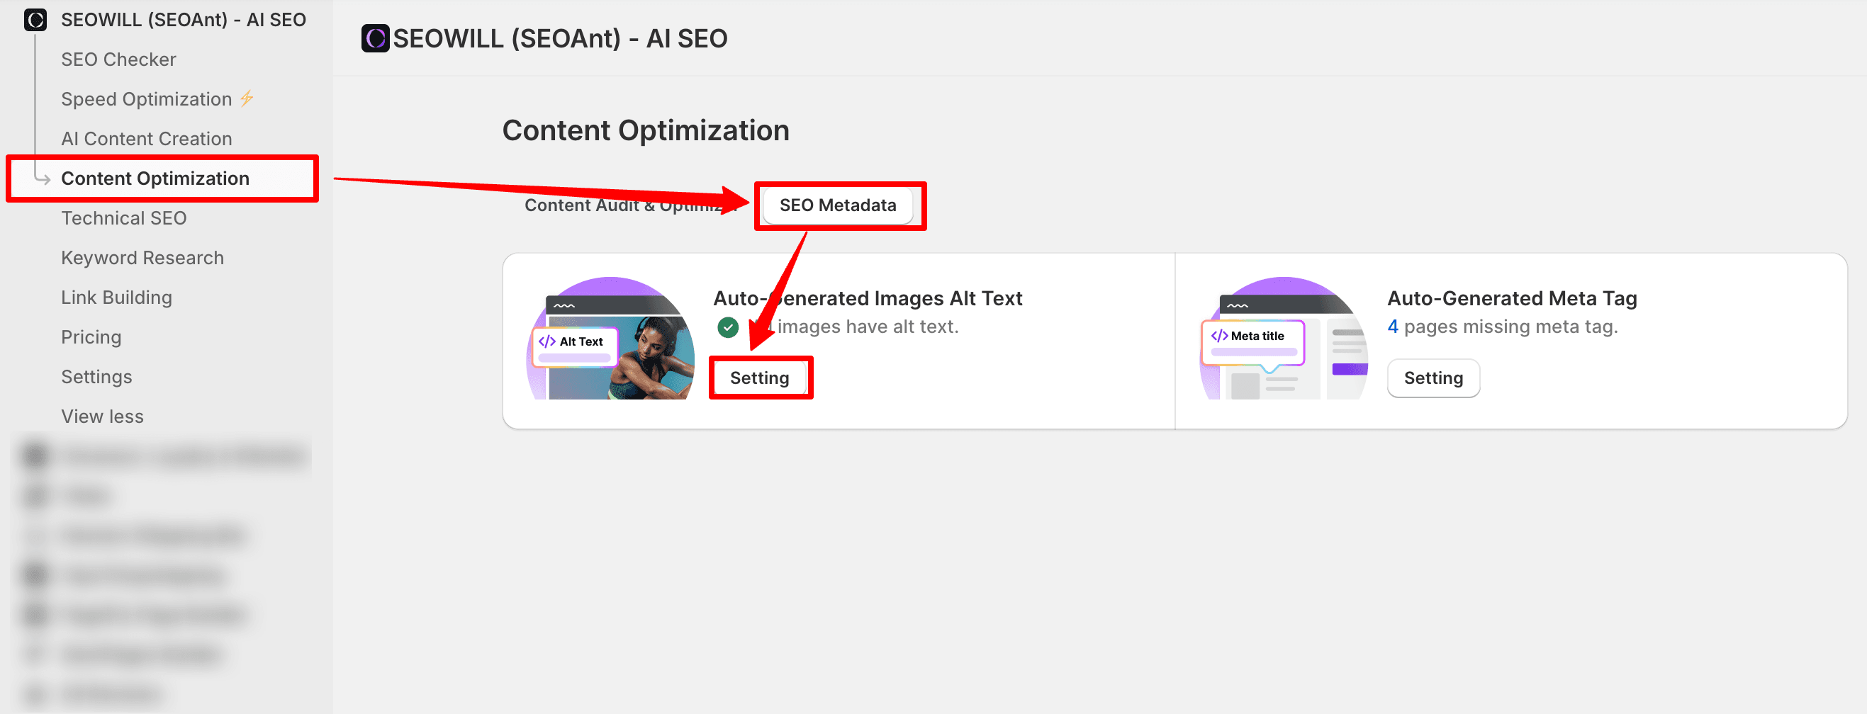Open Technical SEO section
Viewport: 1867px width, 714px height.
point(123,218)
